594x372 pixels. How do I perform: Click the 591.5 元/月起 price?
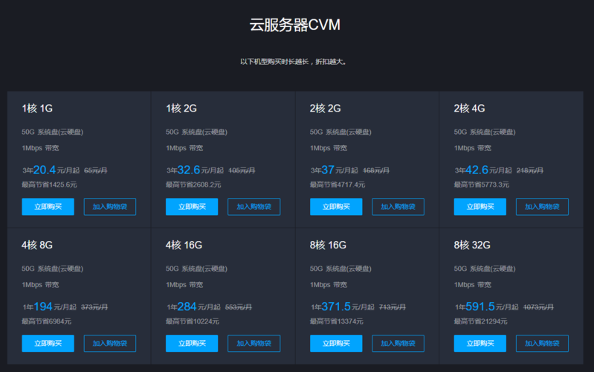(x=491, y=307)
